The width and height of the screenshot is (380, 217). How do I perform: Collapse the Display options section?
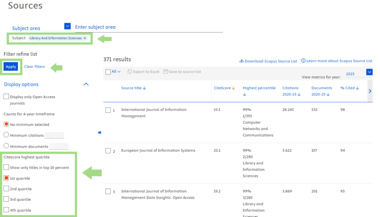[86, 84]
